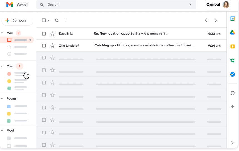Open the Inbox folder in sidebar
This screenshot has width=239, height=151.
click(x=17, y=40)
